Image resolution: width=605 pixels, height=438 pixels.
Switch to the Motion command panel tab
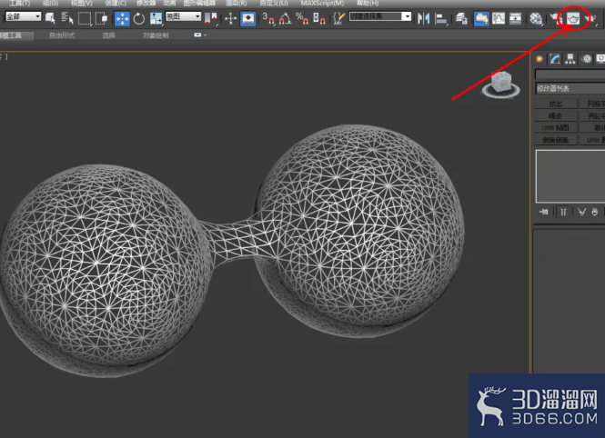click(587, 59)
